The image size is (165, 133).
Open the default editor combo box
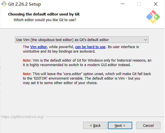[82, 40]
